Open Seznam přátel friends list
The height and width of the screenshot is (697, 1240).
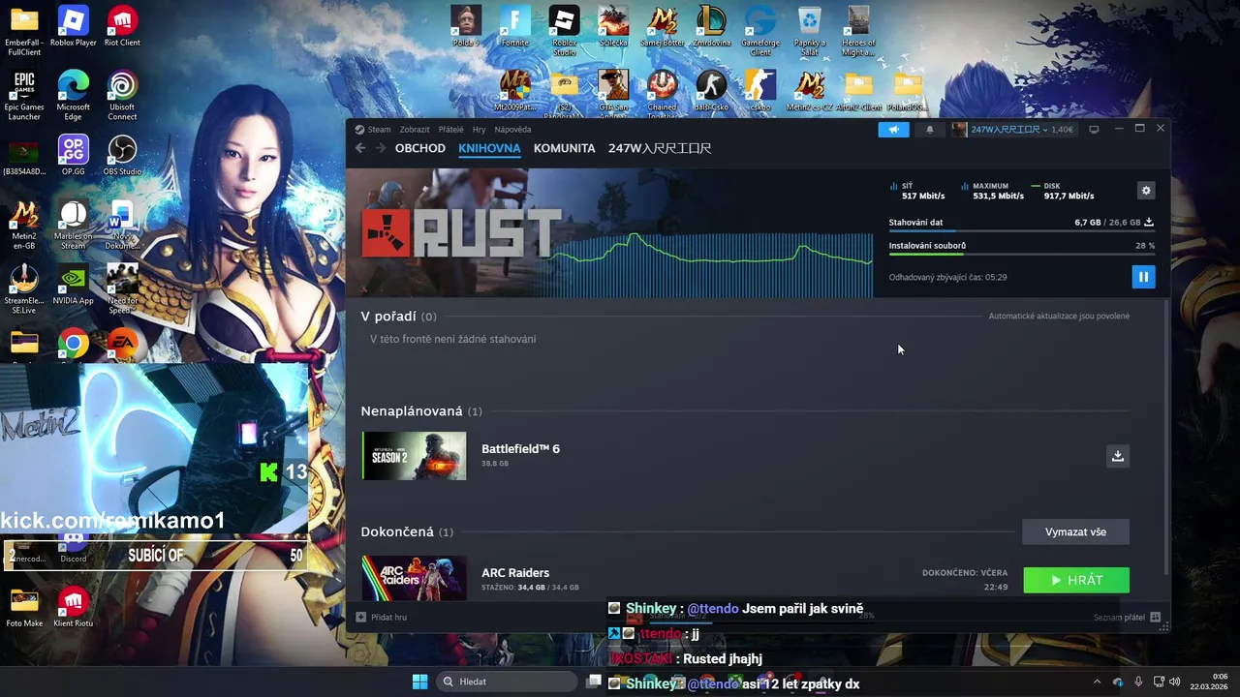[x=1128, y=617]
